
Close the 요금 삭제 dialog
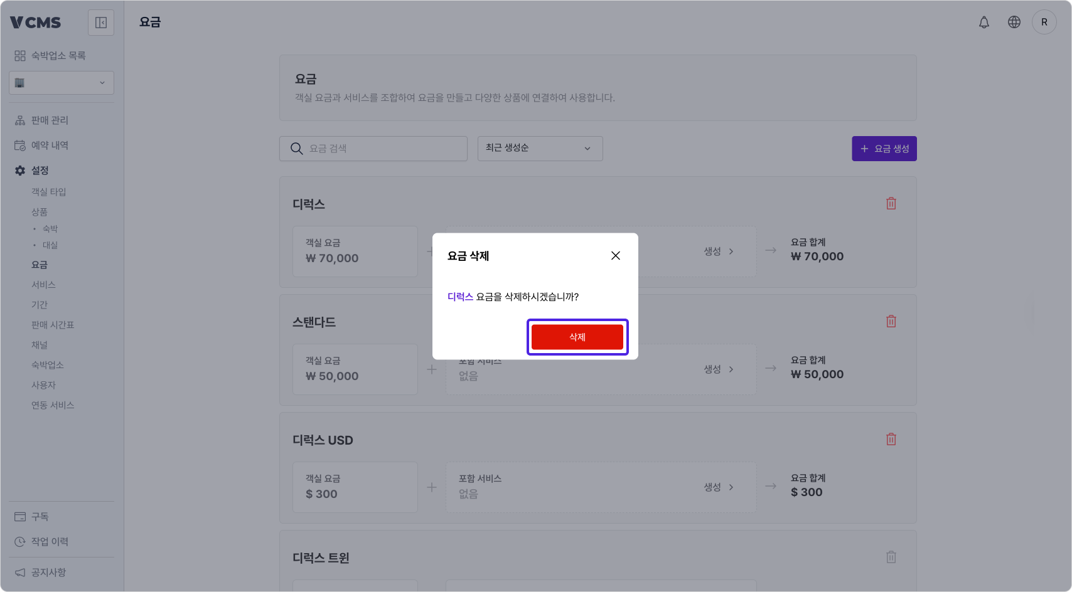click(615, 255)
